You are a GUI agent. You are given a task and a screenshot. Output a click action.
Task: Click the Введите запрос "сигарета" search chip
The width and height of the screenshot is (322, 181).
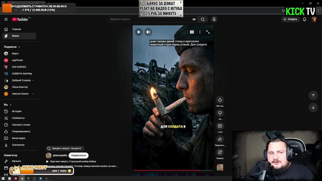point(65,148)
